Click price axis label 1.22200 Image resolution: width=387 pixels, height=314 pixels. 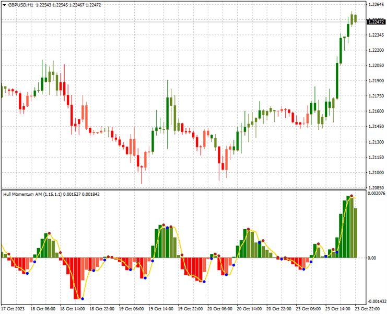(376, 50)
